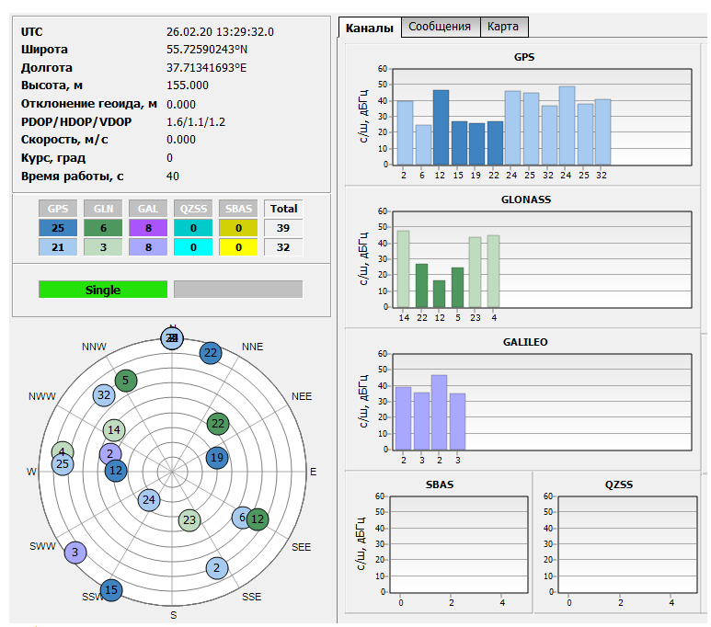
Task: Click the GPS constellation header label
Action: pyautogui.click(x=57, y=209)
